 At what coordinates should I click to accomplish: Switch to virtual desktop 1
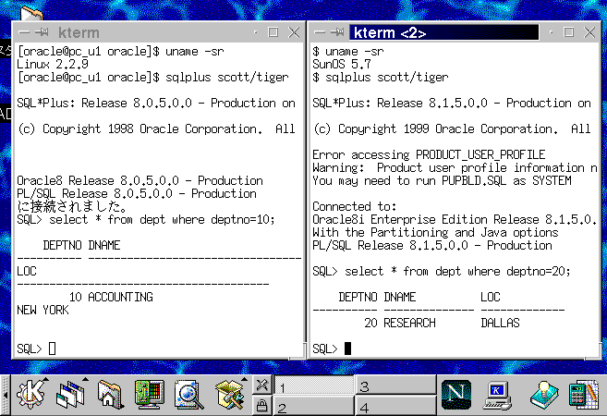[313, 385]
